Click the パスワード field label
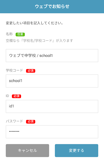This screenshot has width=104, height=164. click(14, 121)
